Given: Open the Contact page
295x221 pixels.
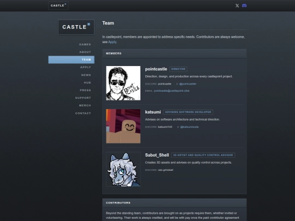Looking at the screenshot, I should pyautogui.click(x=83, y=113).
